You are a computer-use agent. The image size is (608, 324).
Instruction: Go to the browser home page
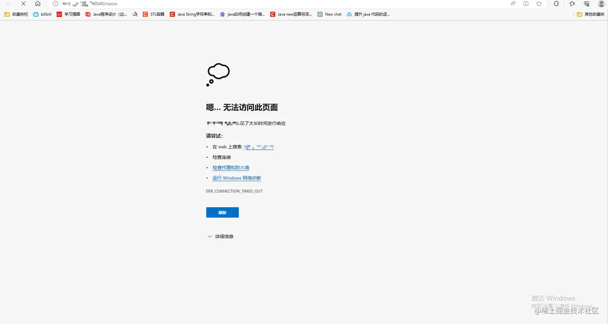pyautogui.click(x=37, y=4)
